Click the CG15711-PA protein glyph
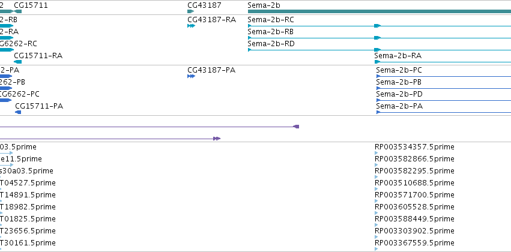The height and width of the screenshot is (252, 511). point(18,112)
